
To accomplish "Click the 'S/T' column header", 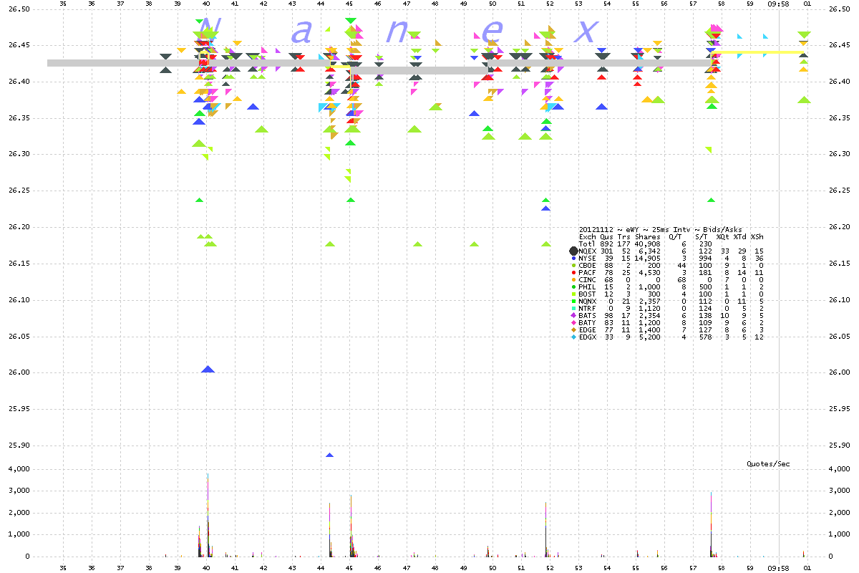I will 701,236.
